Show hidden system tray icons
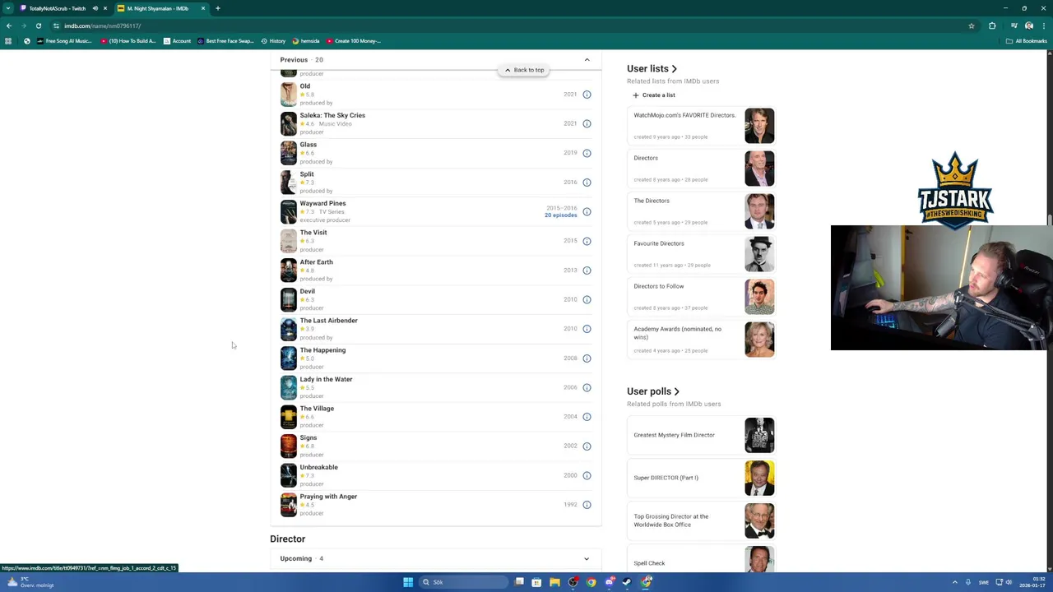This screenshot has width=1053, height=592. 955,582
